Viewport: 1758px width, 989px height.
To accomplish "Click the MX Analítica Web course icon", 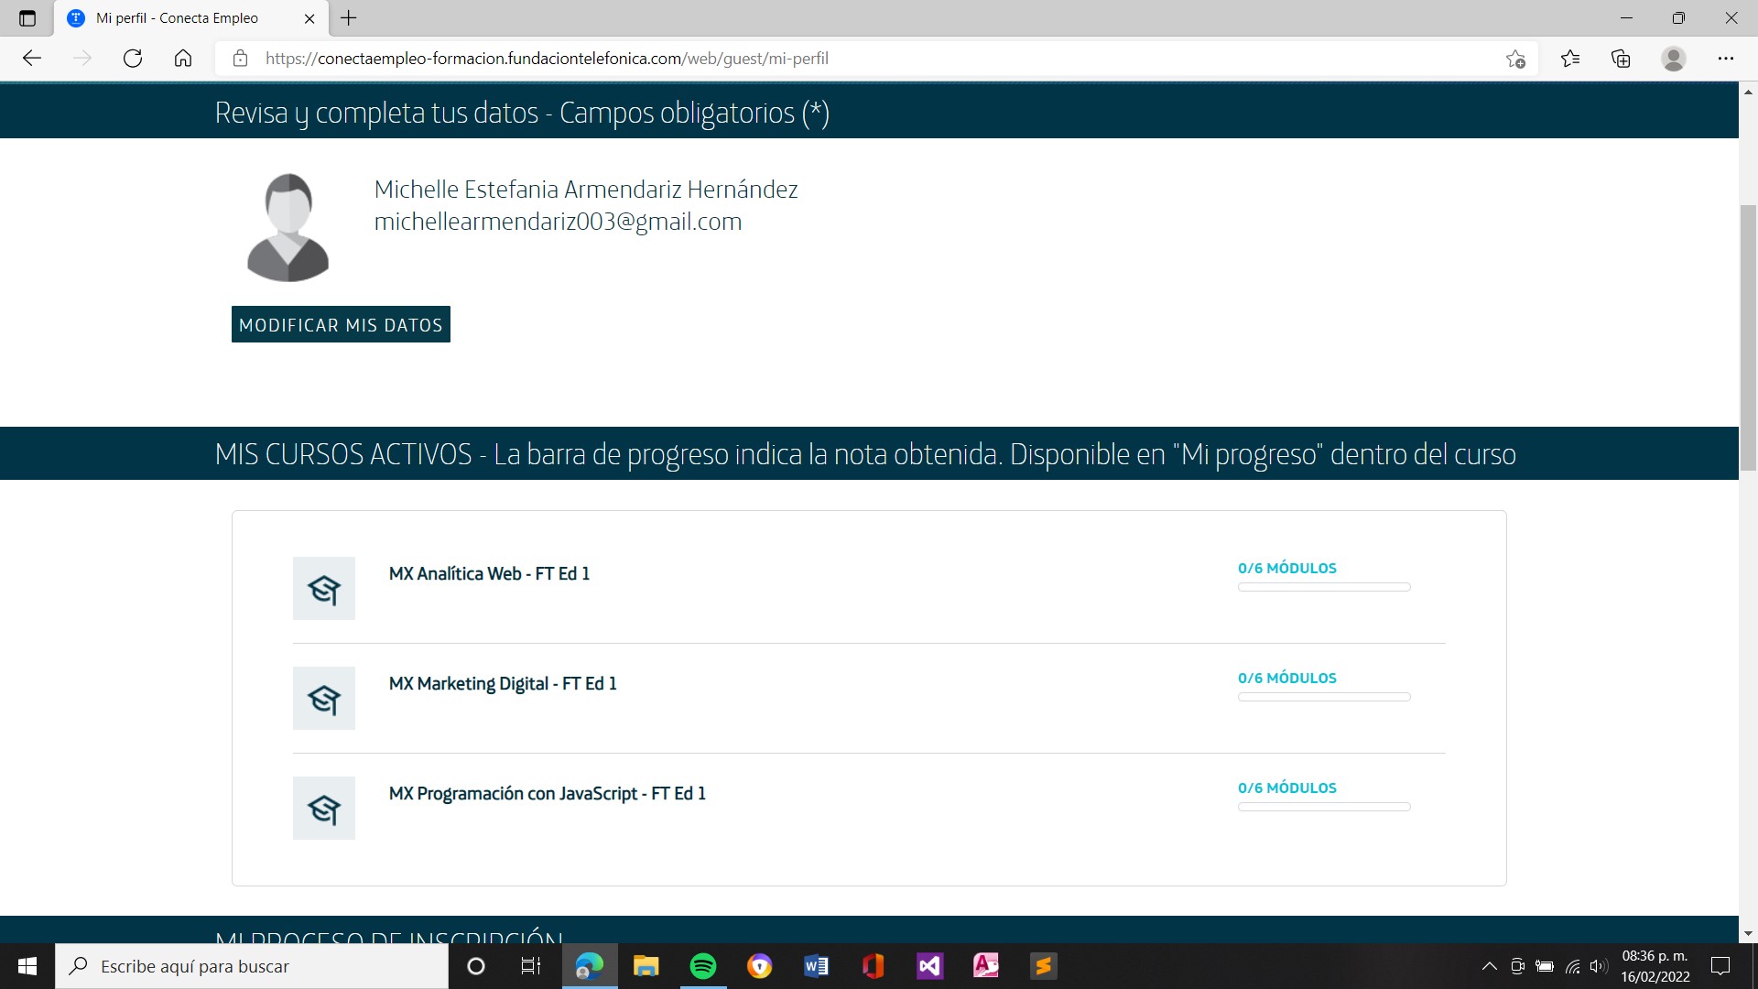I will point(324,588).
